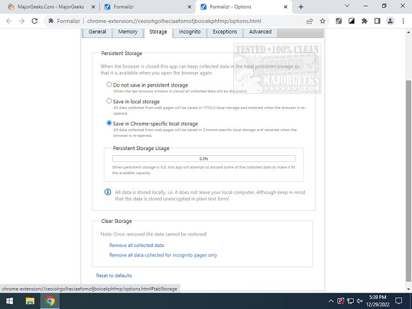
Task: Share this page icon
Action: [310, 21]
